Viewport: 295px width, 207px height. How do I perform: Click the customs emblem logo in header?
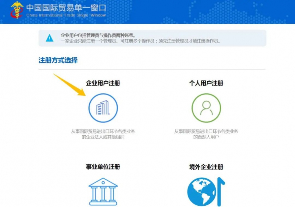(17, 10)
